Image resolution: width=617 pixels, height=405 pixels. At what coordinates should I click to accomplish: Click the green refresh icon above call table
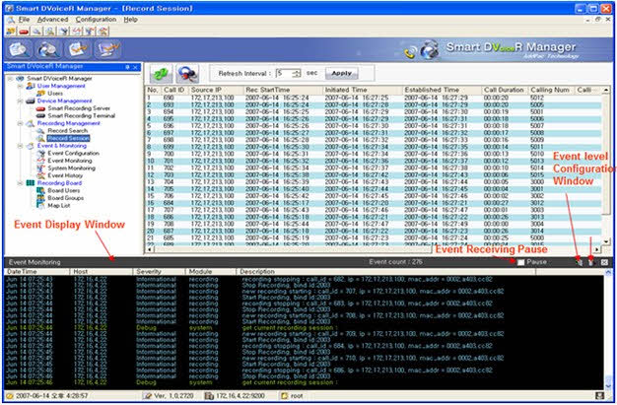tap(160, 73)
